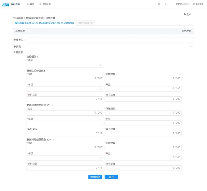Open the 组别 dropdown

(65, 65)
